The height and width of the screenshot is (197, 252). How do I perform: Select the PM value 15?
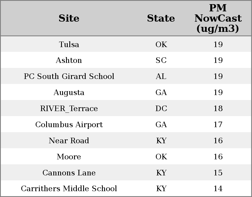(x=218, y=173)
